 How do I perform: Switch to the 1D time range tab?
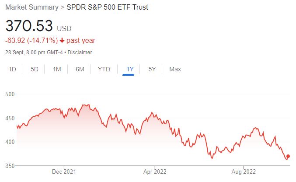[13, 69]
